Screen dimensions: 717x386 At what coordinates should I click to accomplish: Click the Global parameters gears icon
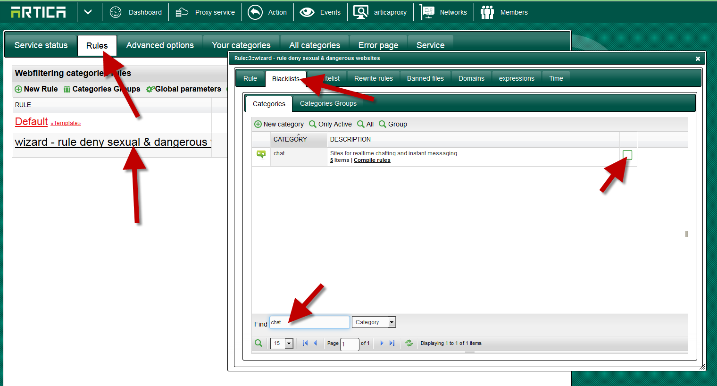[x=150, y=89]
